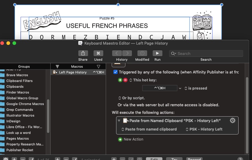Go back in History with left arrow
Screen dimensions: 252x160
117,53
